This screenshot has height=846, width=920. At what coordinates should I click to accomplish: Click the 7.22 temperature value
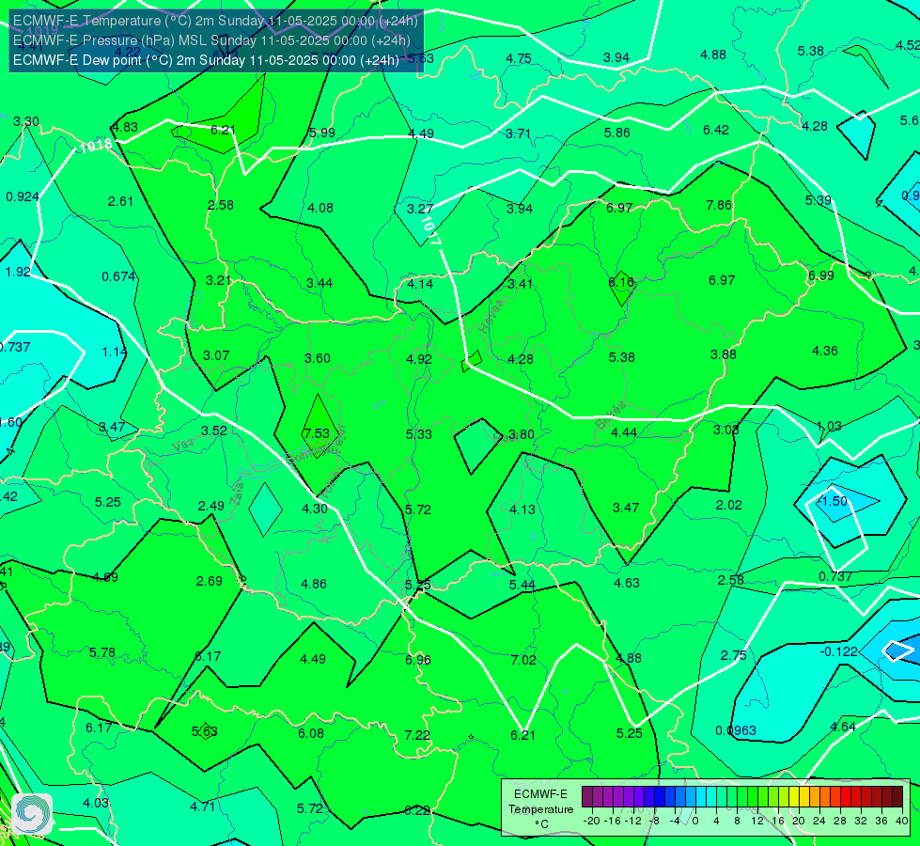coord(417,735)
